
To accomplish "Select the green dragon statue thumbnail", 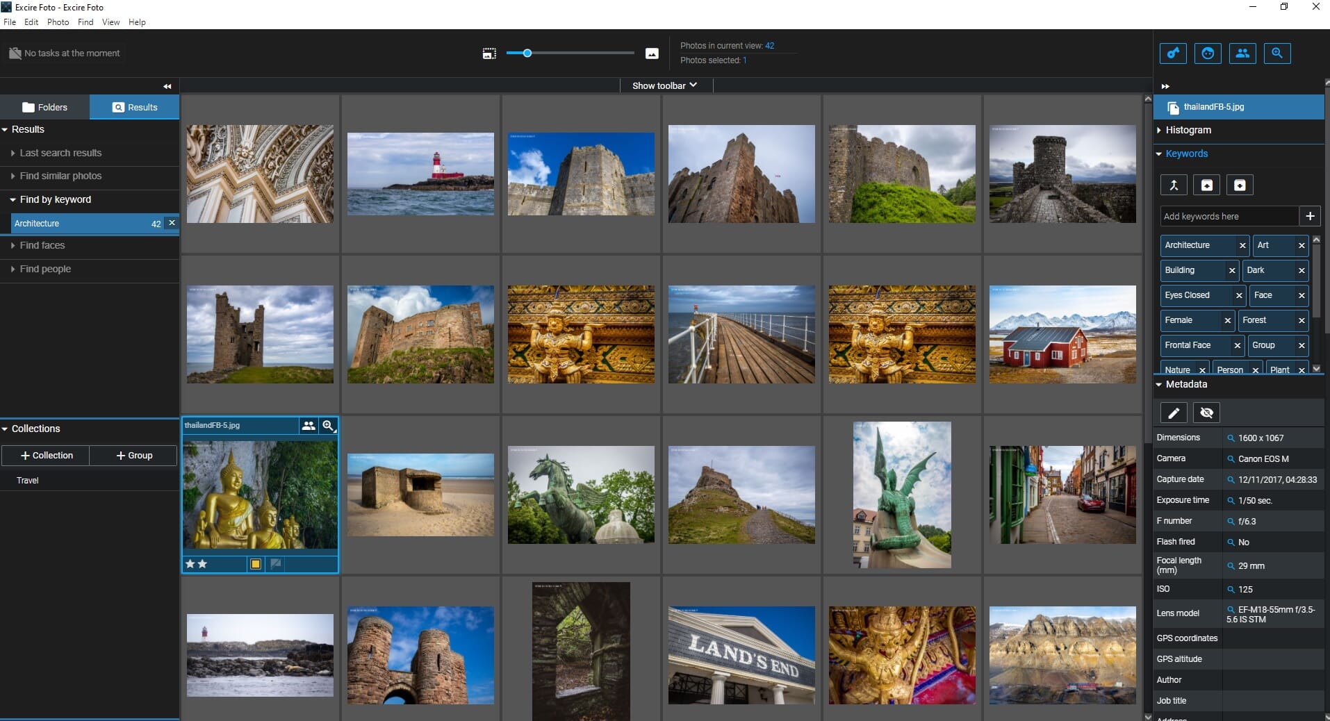I will pyautogui.click(x=902, y=495).
